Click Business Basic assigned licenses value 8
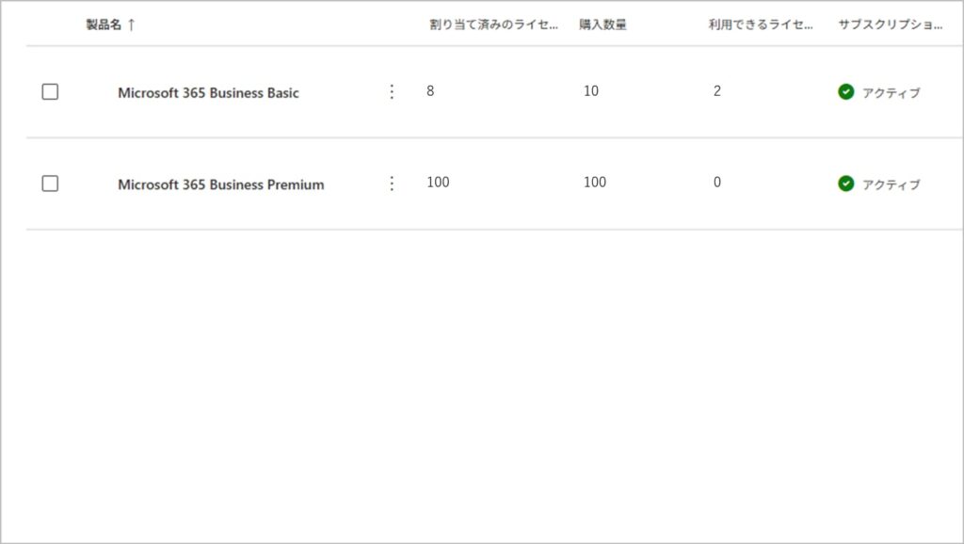 430,91
